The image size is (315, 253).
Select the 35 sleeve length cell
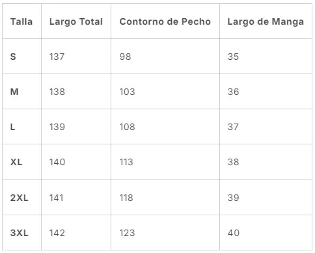coord(233,57)
